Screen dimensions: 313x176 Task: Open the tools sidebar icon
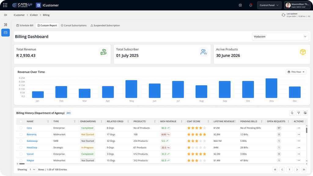click(6, 25)
